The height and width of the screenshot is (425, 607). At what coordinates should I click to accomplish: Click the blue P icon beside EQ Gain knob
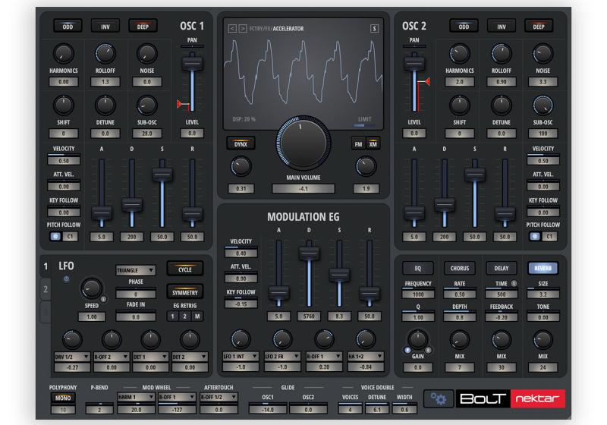click(407, 350)
